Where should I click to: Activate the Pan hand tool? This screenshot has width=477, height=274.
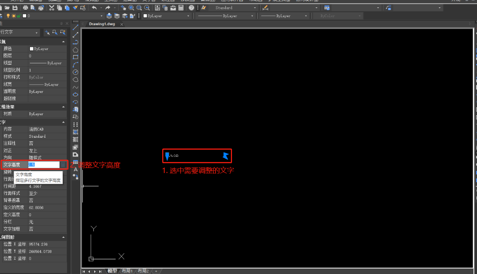[x=123, y=8]
